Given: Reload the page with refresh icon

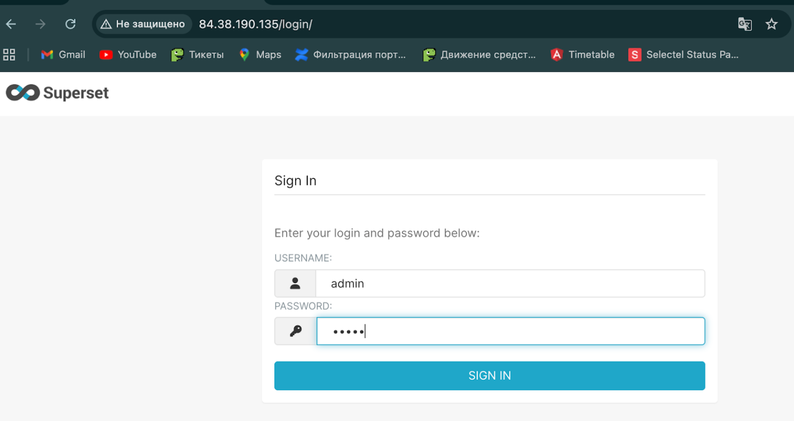Looking at the screenshot, I should 70,24.
